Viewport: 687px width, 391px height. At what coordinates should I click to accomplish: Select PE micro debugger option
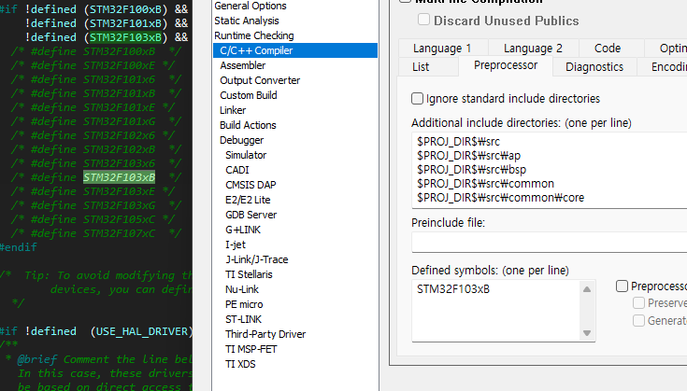pyautogui.click(x=244, y=304)
